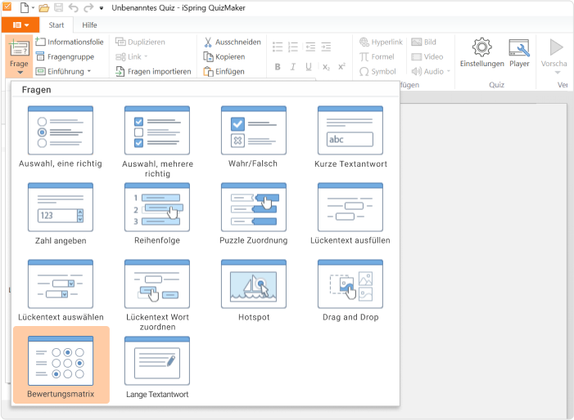Toggle bold formatting
This screenshot has height=420, width=574.
[x=278, y=67]
